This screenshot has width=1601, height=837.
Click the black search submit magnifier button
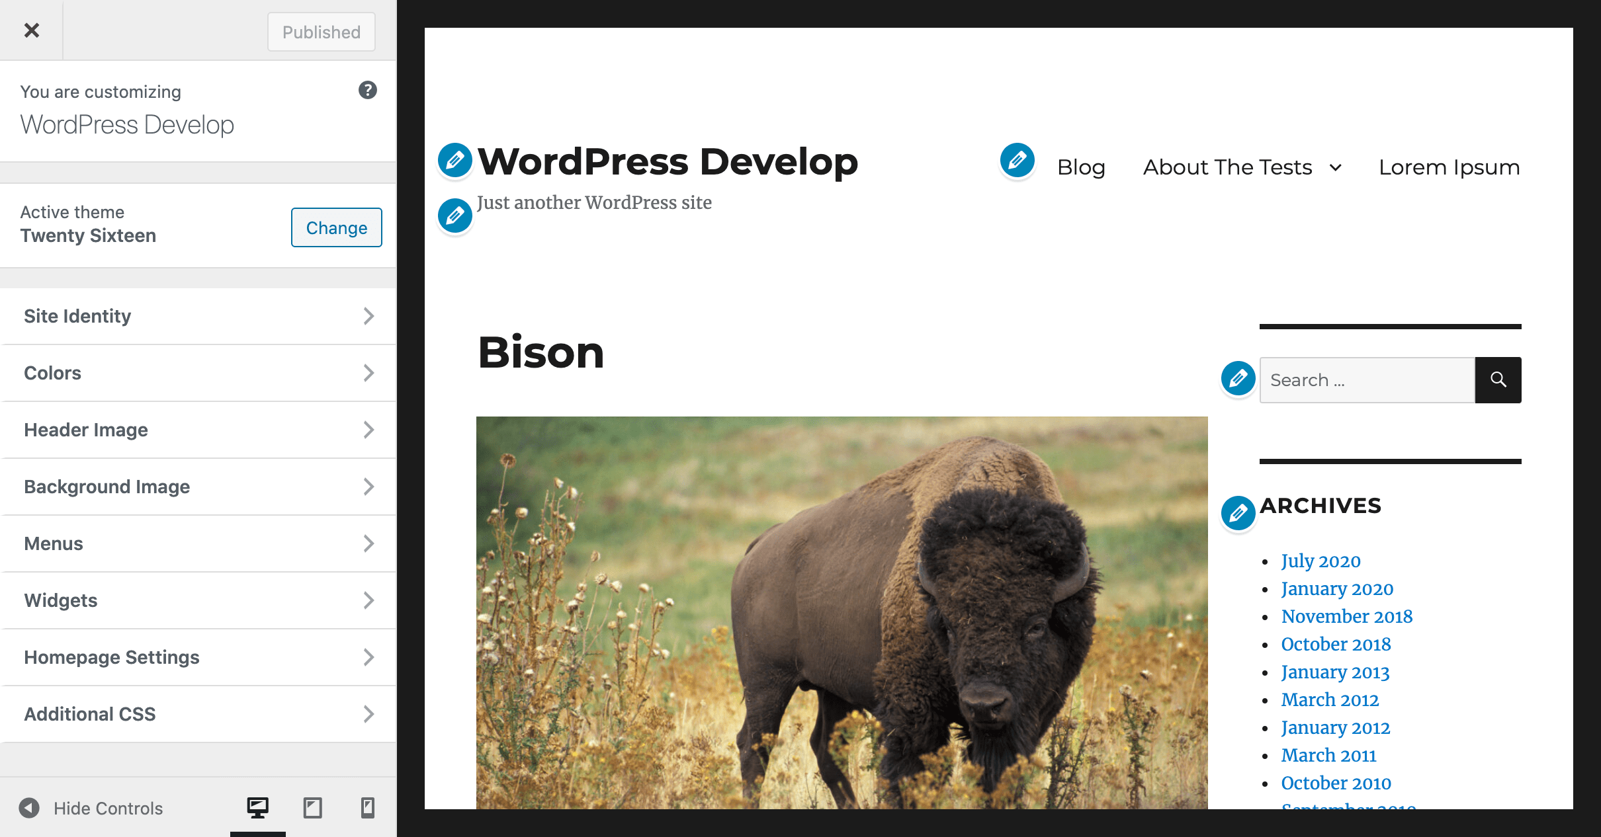pos(1498,380)
